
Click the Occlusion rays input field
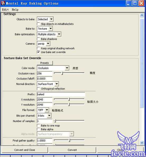coord(45,73)
